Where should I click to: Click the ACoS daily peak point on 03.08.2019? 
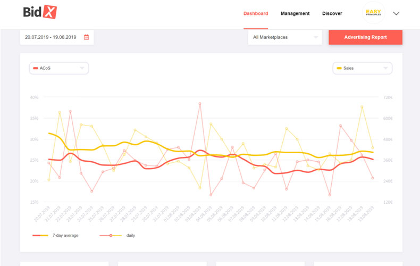click(x=200, y=104)
